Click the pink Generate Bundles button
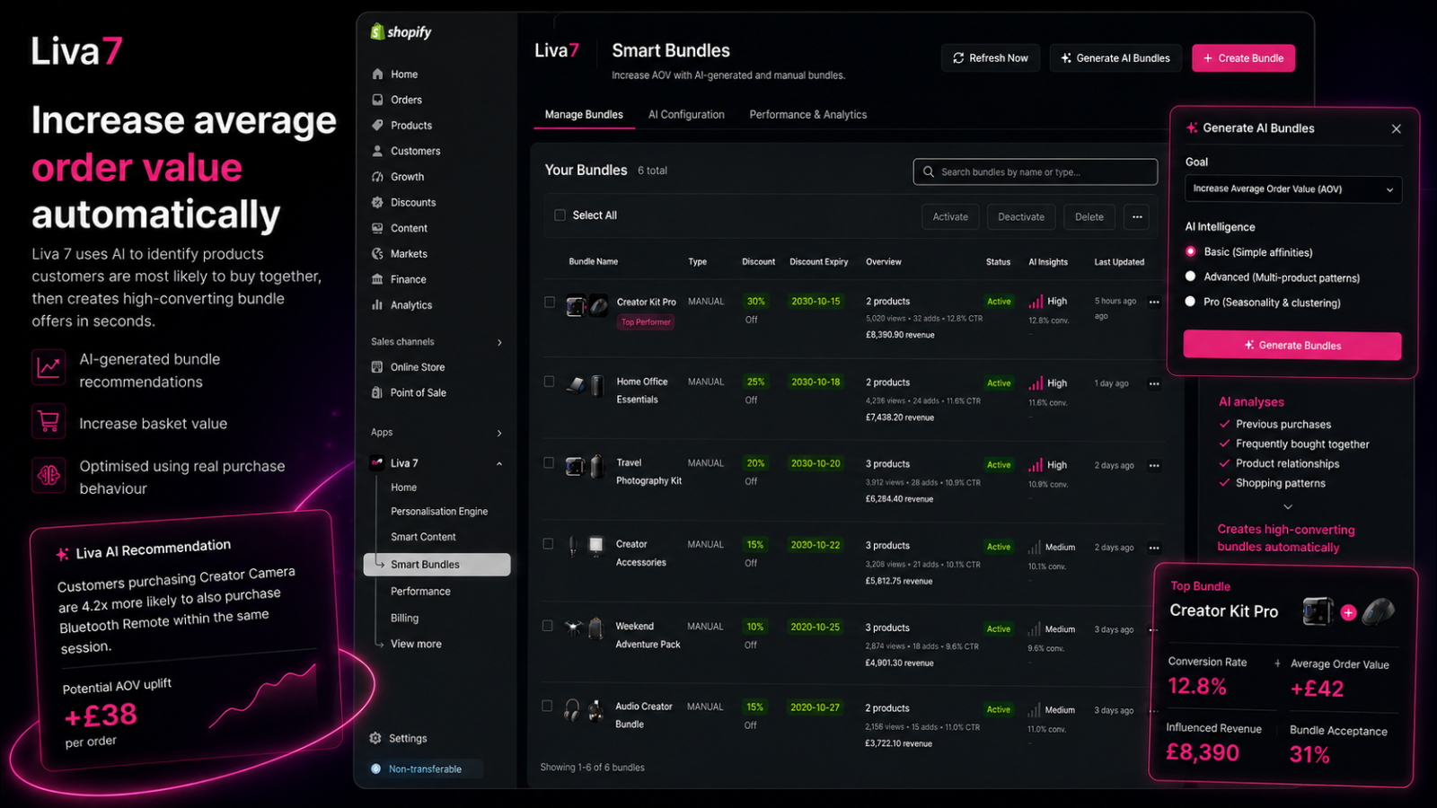The width and height of the screenshot is (1437, 808). point(1292,346)
